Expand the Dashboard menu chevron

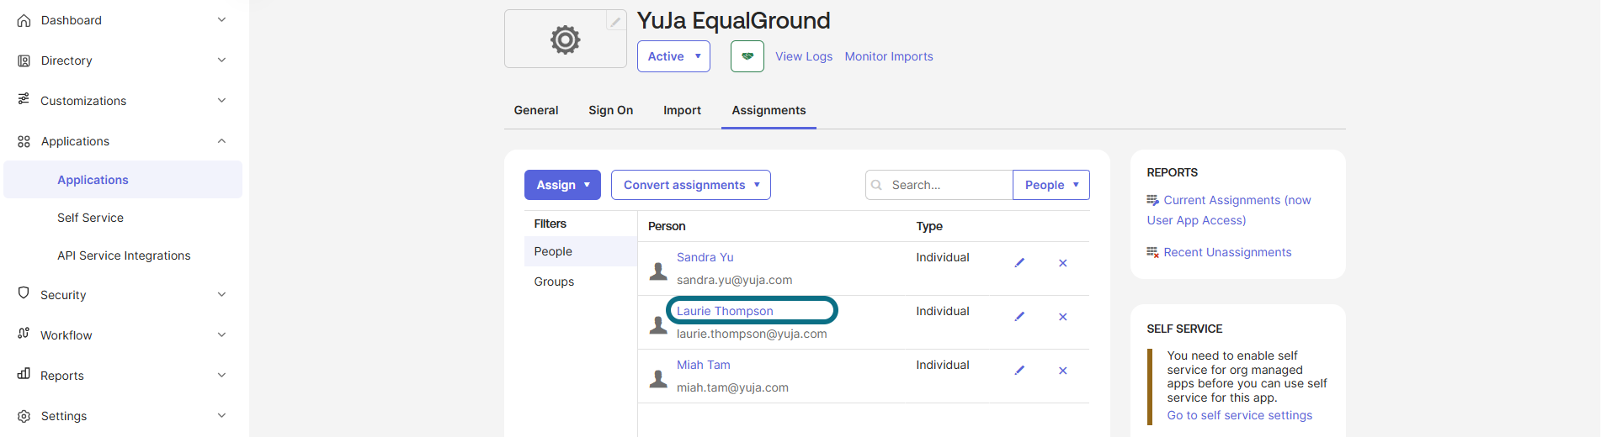click(221, 20)
